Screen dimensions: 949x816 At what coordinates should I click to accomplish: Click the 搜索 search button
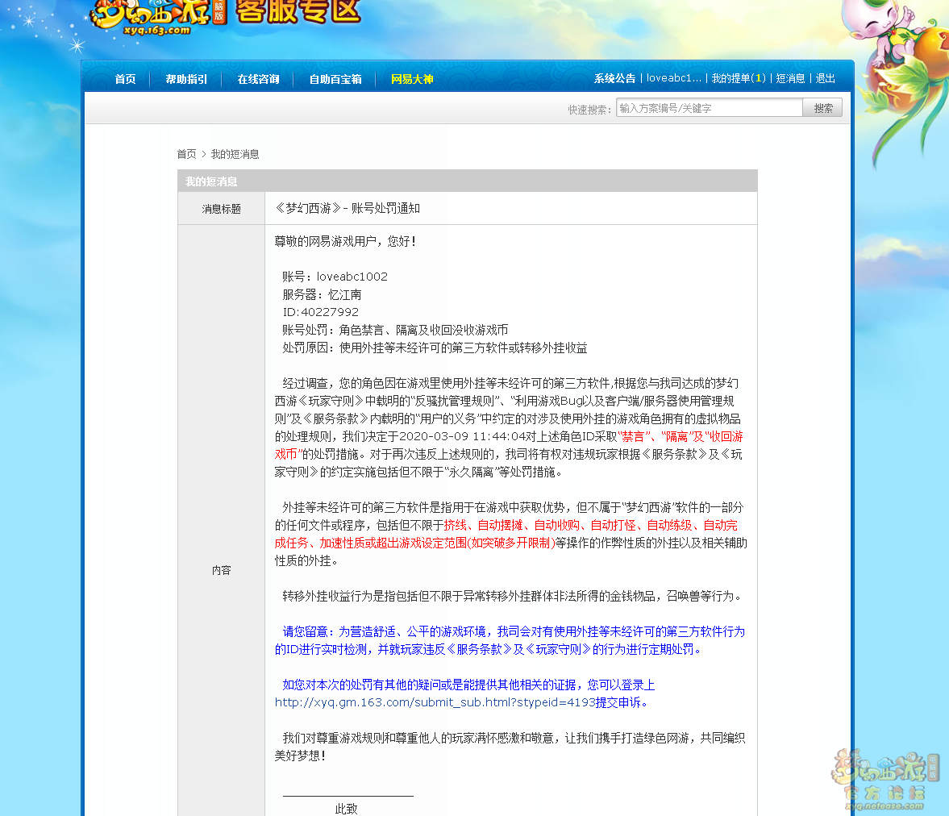pos(823,108)
